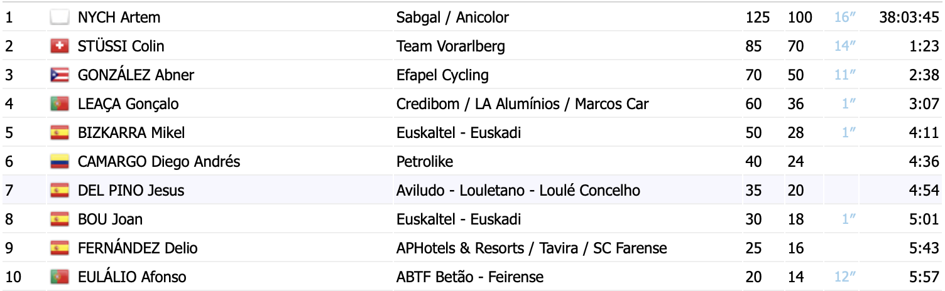Viewport: 945px width, 291px height.
Task: Open rider profile STÜSSI Colin
Action: pos(121,46)
